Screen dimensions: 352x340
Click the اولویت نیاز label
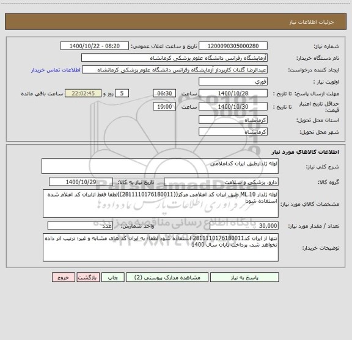tap(326, 82)
